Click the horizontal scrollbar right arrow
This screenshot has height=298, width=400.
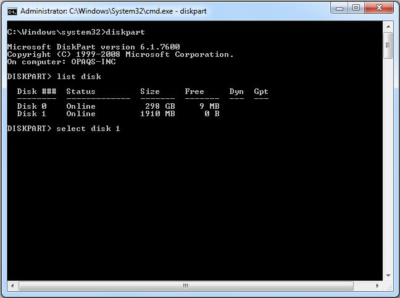[x=378, y=286]
